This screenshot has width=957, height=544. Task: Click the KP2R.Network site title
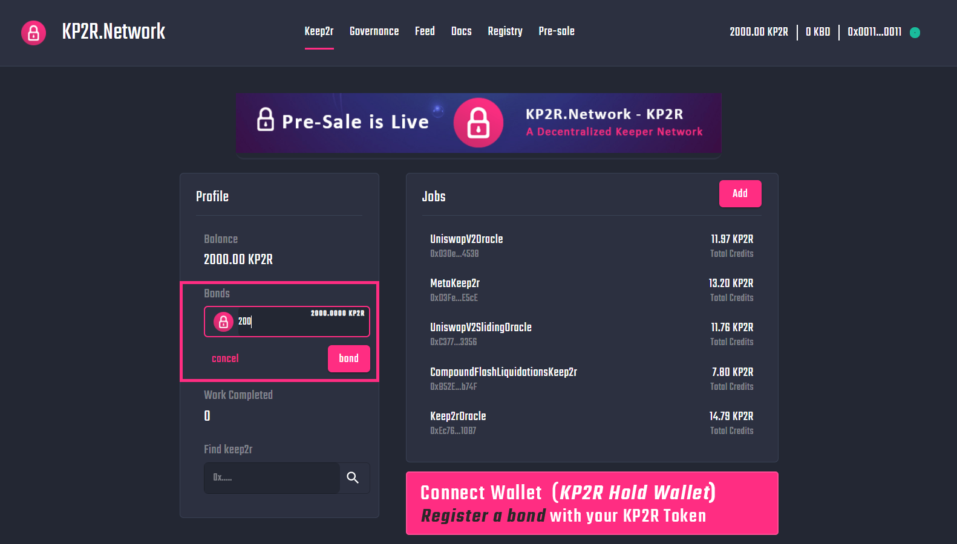[x=114, y=31]
